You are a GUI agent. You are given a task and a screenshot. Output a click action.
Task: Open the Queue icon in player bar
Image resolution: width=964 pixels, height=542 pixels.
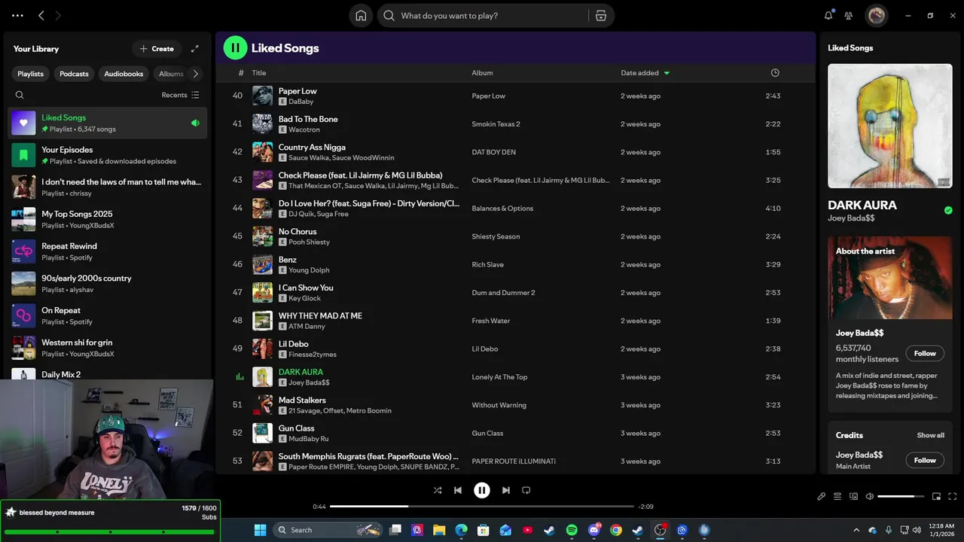(x=837, y=496)
